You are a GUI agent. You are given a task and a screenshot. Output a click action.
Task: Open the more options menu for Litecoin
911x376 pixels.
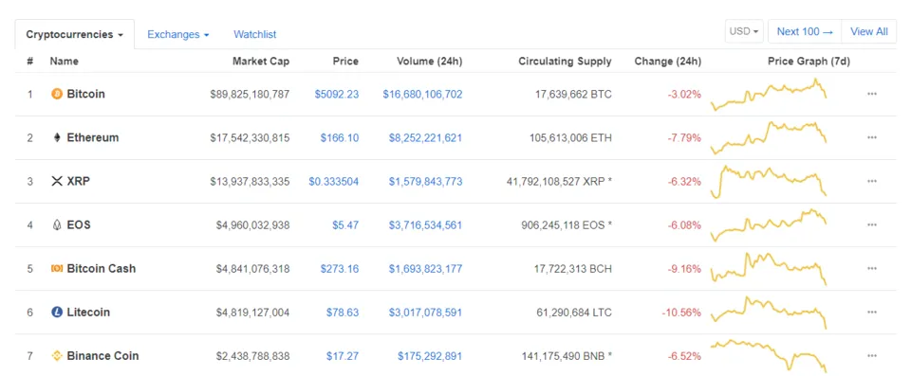[871, 313]
